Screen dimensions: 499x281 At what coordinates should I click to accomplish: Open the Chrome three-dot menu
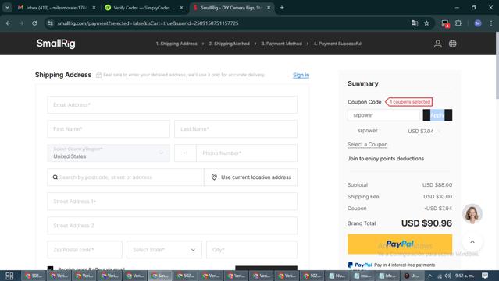tap(491, 23)
